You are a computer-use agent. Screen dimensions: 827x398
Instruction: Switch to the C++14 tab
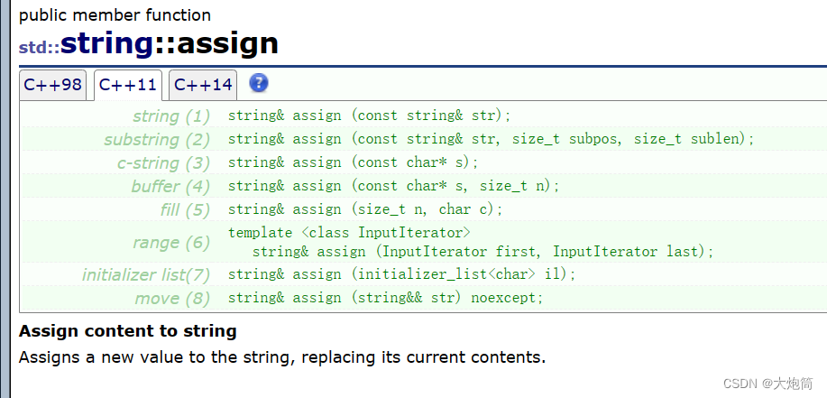coord(203,85)
